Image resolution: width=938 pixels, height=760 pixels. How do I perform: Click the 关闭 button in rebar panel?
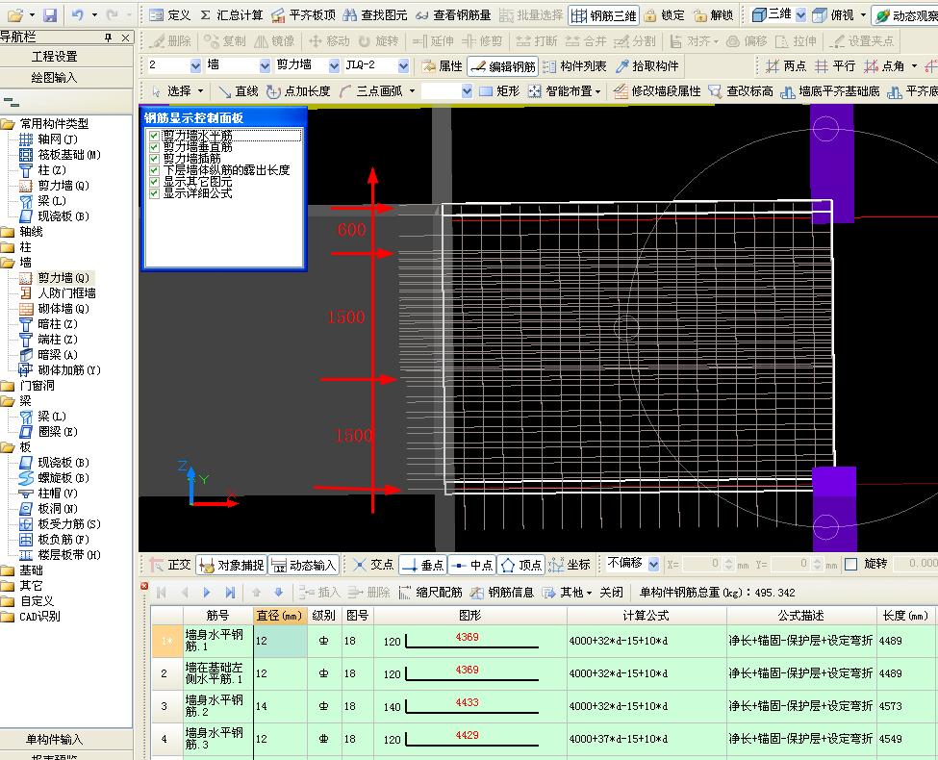coord(611,593)
